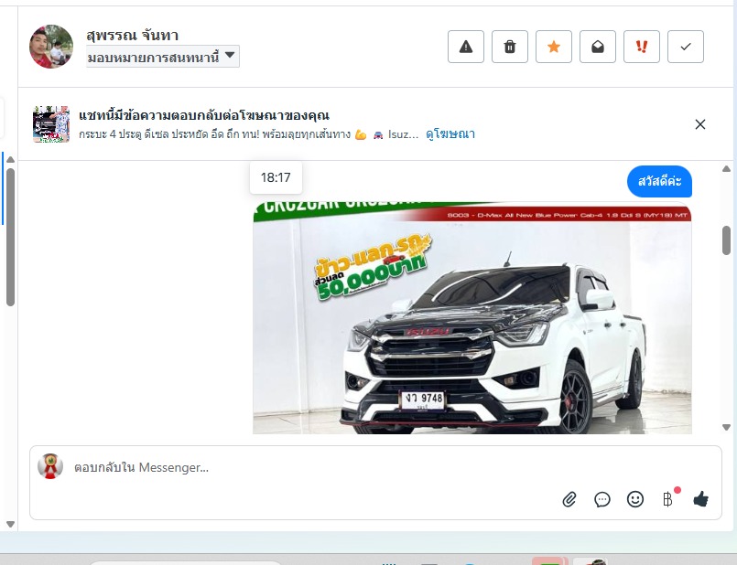Image resolution: width=737 pixels, height=565 pixels.
Task: Open saved replies speech bubble icon
Action: 602,499
